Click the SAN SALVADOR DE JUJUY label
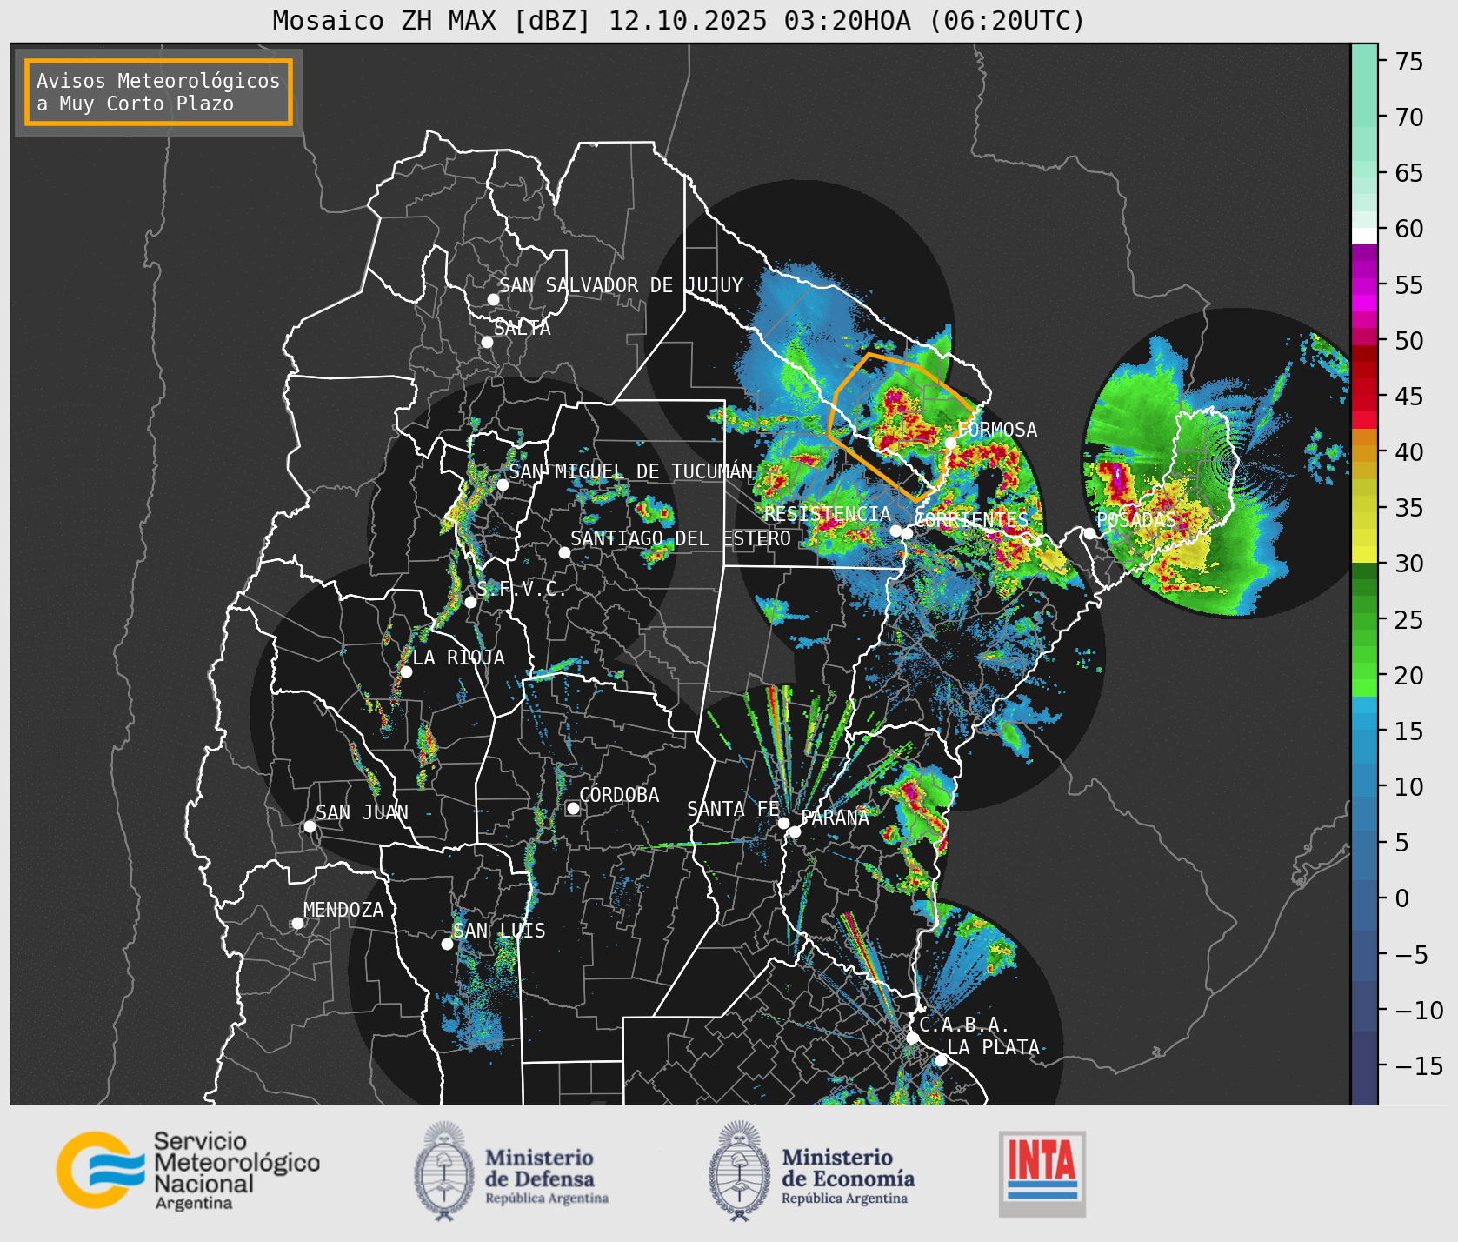 point(621,285)
